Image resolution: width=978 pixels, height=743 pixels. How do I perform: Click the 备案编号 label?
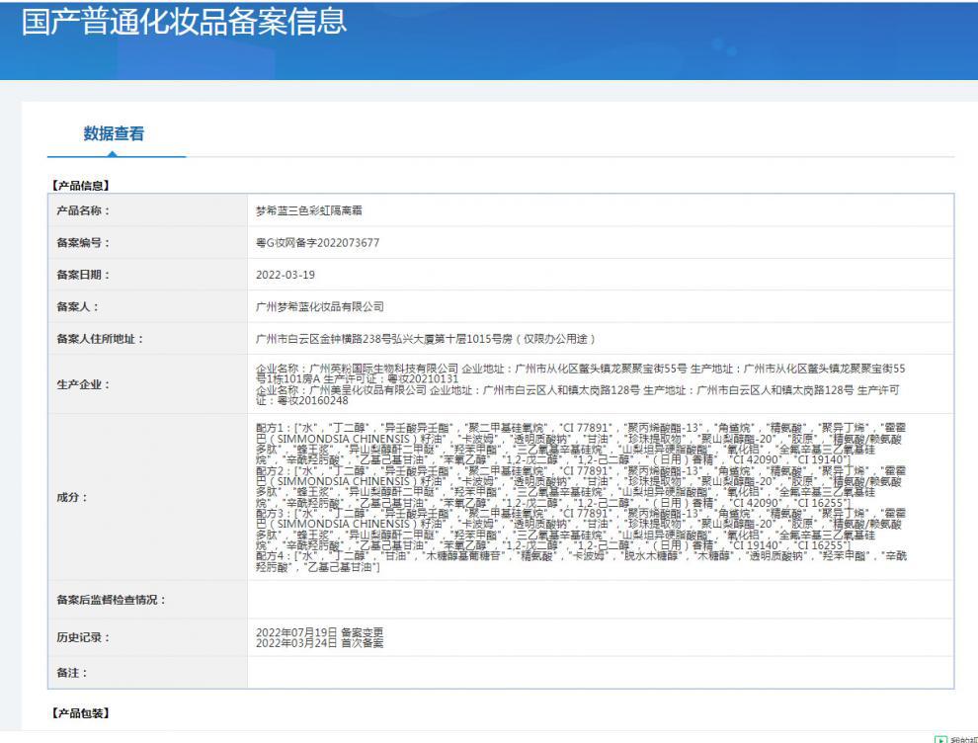(84, 243)
